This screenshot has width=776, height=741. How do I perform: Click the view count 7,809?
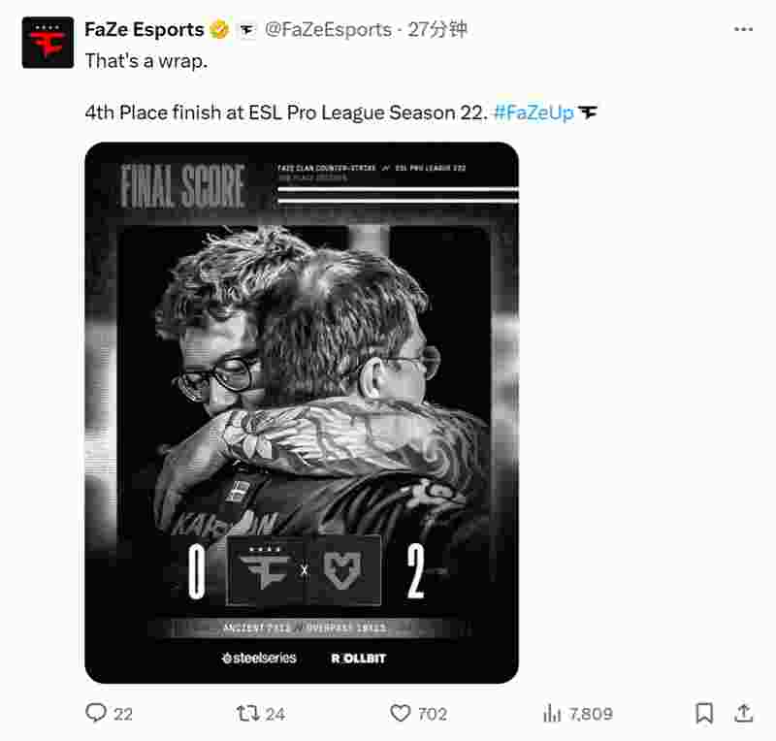(x=591, y=714)
